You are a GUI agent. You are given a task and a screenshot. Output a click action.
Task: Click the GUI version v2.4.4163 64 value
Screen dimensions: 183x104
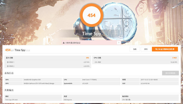[145, 83]
